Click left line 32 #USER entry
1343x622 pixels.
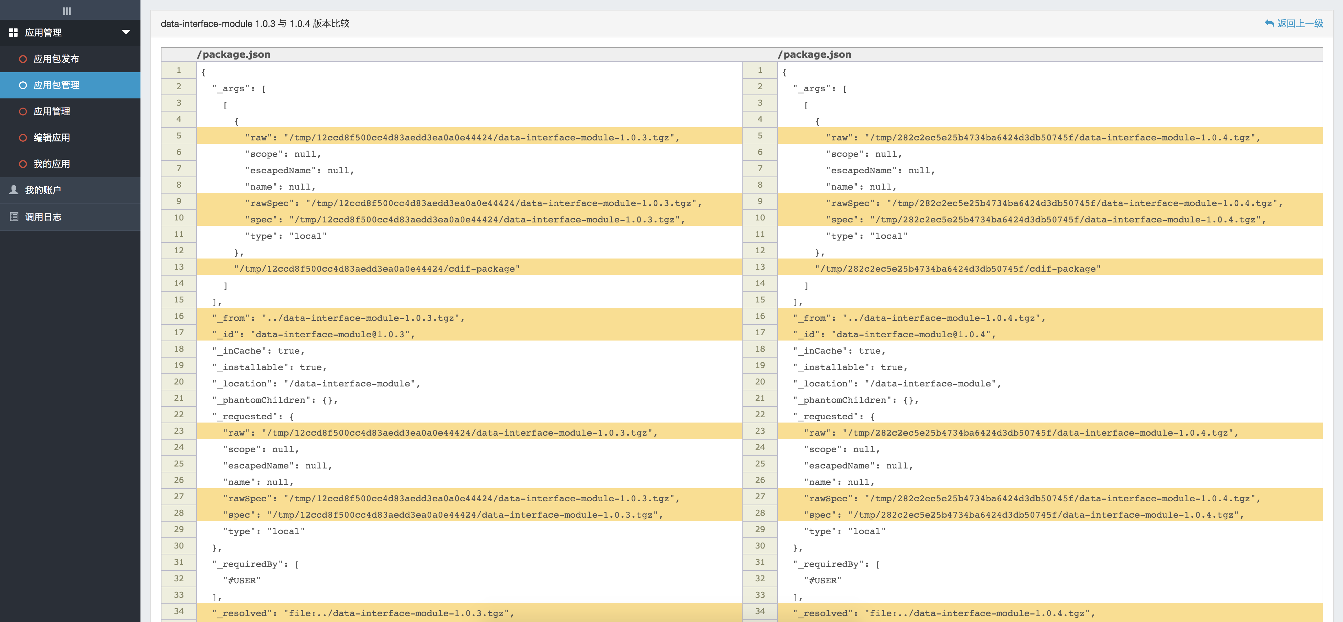click(x=242, y=580)
